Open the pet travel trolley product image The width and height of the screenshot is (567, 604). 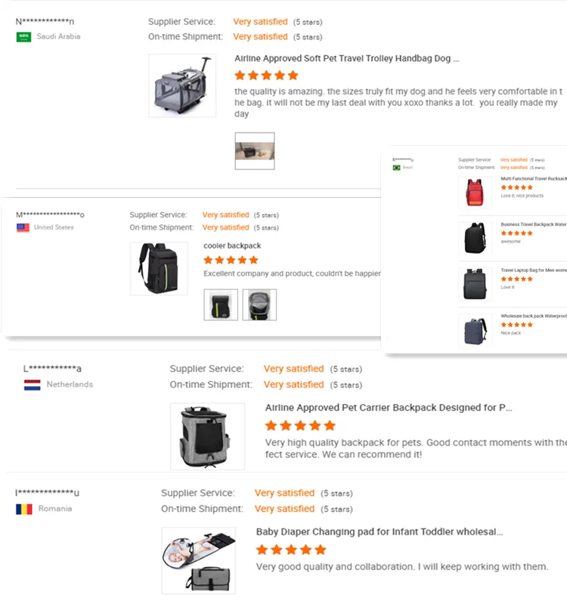point(182,85)
